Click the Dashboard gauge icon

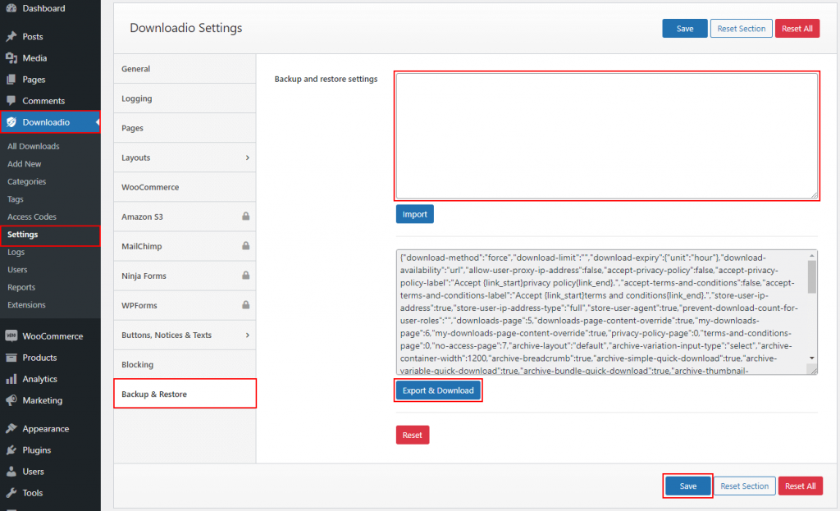[x=11, y=8]
